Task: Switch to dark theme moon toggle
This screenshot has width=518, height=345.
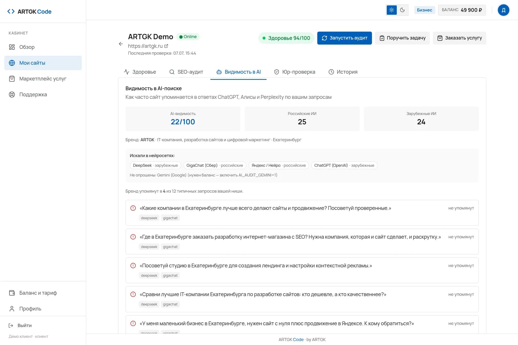Action: pyautogui.click(x=402, y=10)
